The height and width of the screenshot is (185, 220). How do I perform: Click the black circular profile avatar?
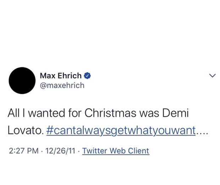point(22,80)
